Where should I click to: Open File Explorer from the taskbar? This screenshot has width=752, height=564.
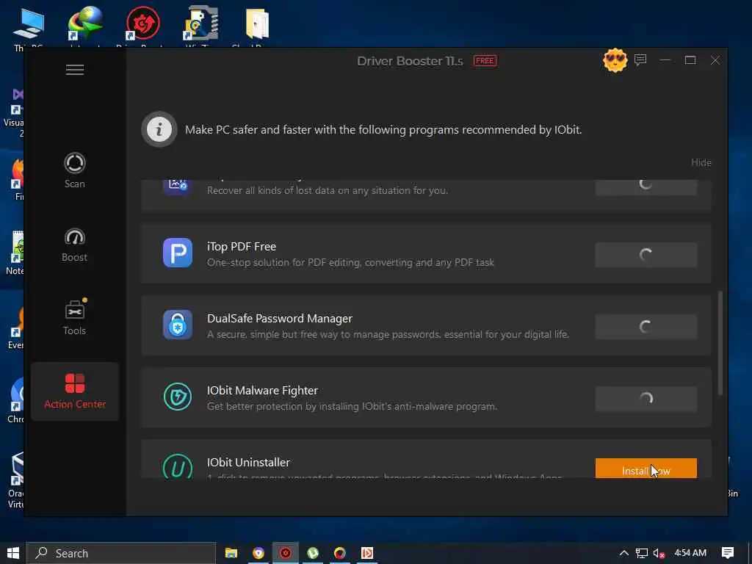pos(231,553)
